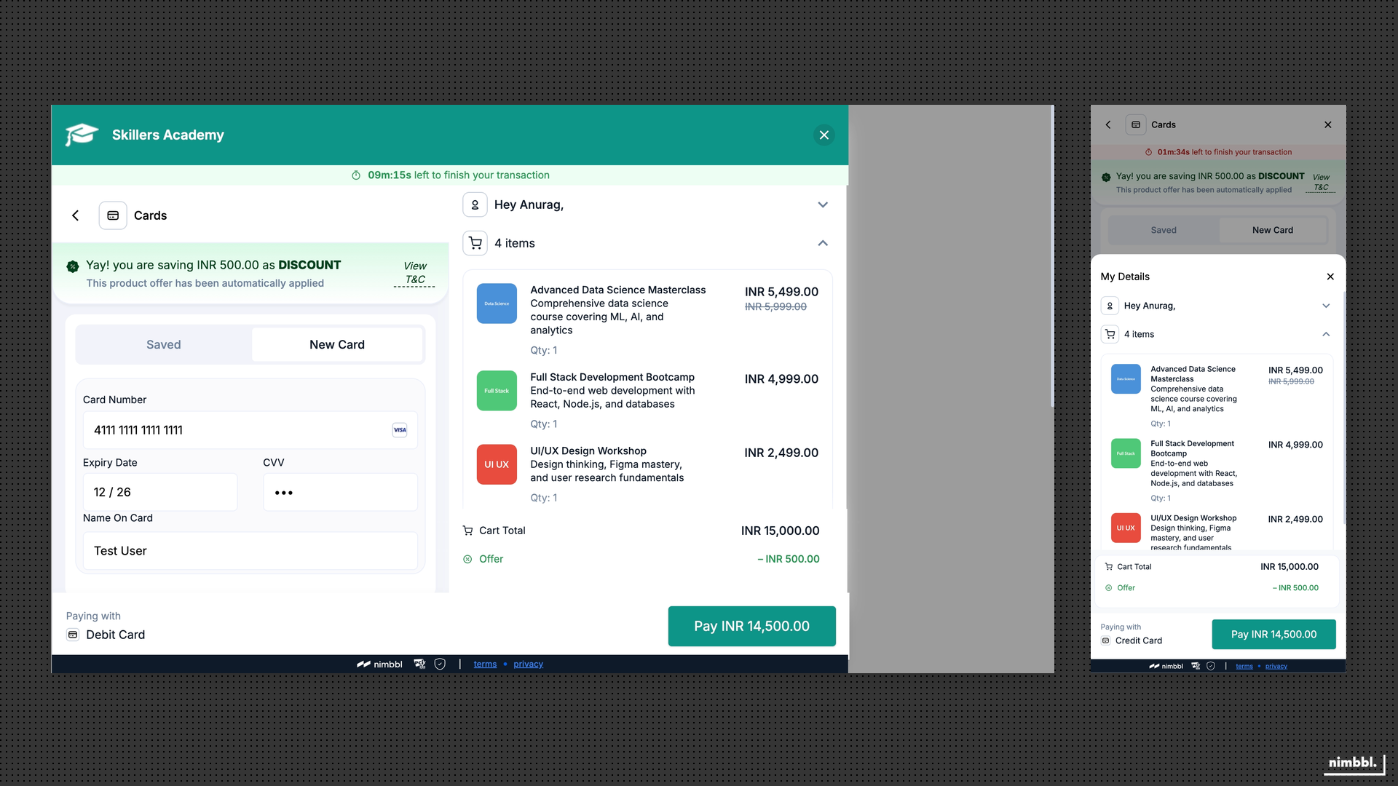Collapse the 4 items cart section

[823, 243]
